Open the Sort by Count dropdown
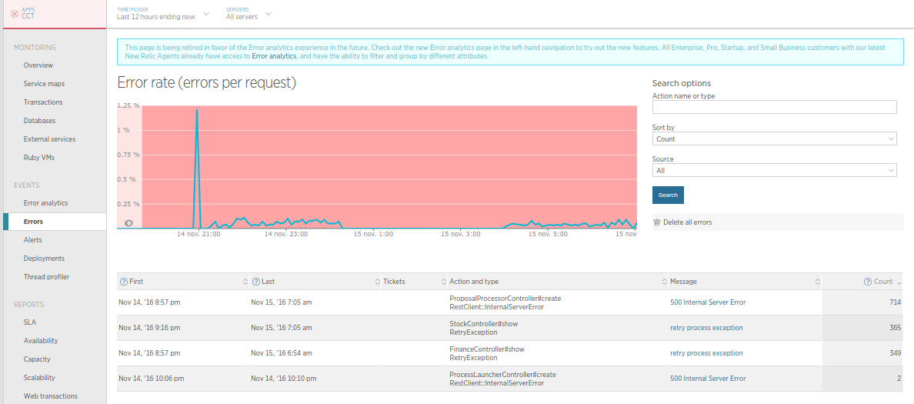 (774, 139)
